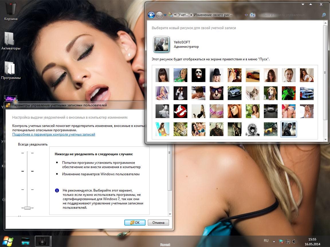Viewport: 330px width, 247px height.
Task: Click the RU language indicator on taskbar
Action: pyautogui.click(x=266, y=241)
